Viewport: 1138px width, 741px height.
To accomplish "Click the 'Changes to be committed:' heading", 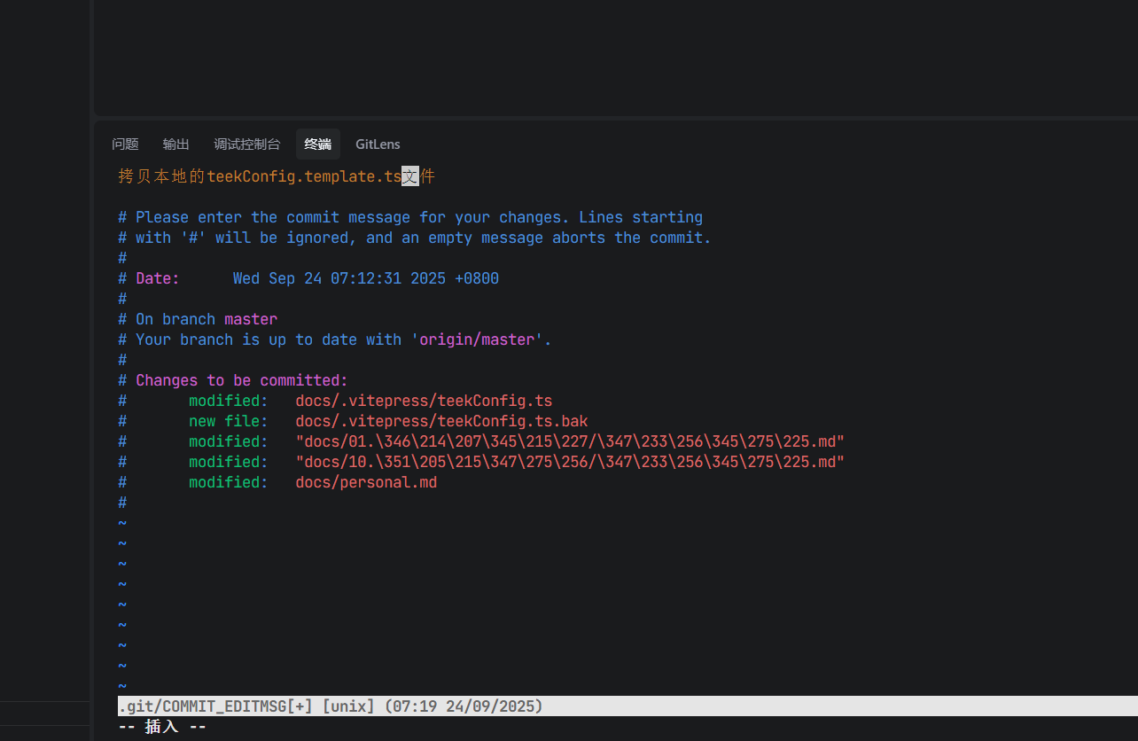I will click(241, 380).
